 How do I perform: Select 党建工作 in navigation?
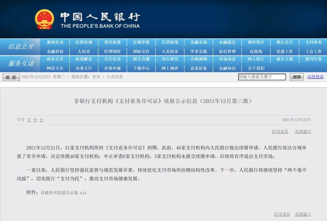point(285,51)
